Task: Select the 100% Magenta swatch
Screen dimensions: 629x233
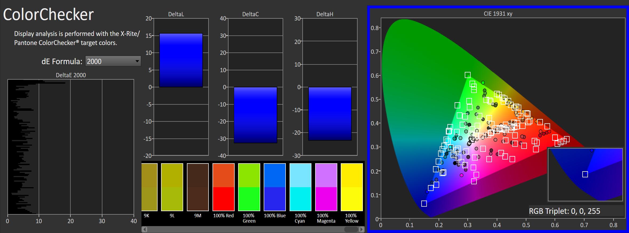Action: point(326,187)
